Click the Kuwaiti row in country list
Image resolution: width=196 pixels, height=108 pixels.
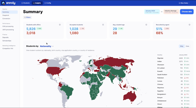tap(173, 71)
